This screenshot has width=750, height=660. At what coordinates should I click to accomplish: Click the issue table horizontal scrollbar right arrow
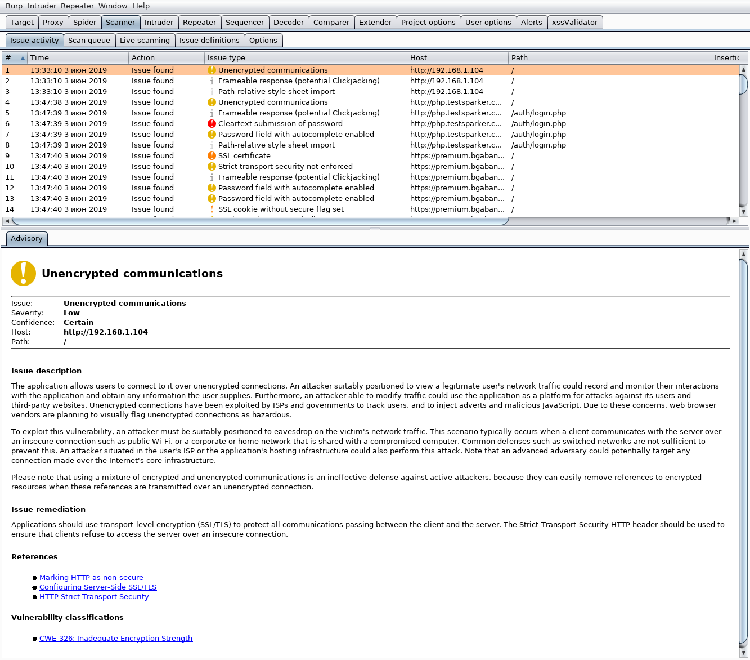[x=734, y=221]
